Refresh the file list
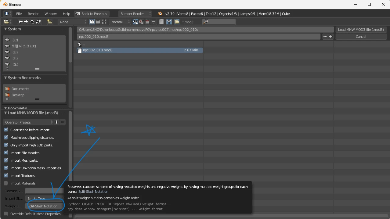 tap(38, 22)
